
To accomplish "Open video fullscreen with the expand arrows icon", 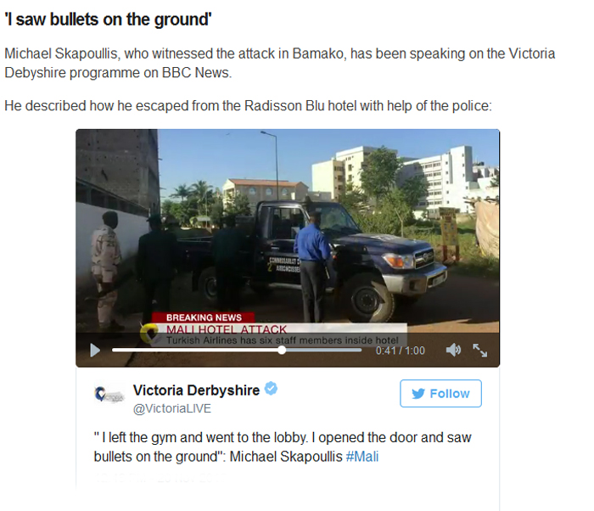I will pos(480,351).
